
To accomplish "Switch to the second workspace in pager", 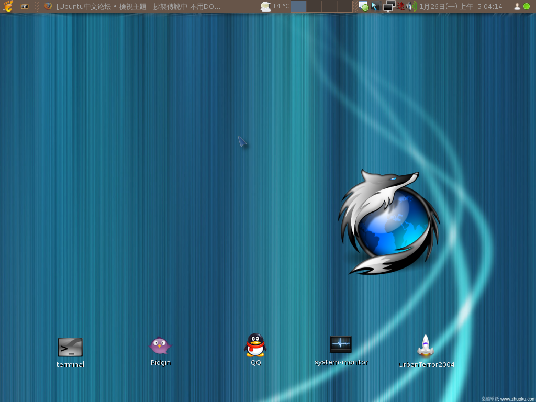I will pyautogui.click(x=314, y=6).
